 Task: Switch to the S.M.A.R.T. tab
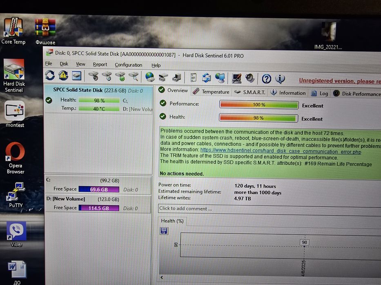coord(250,92)
